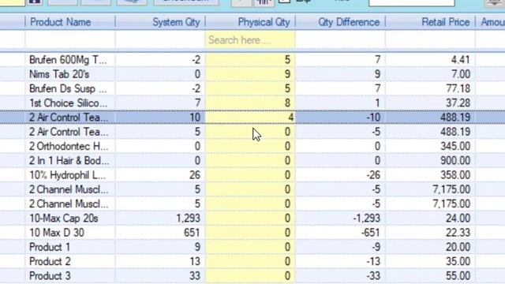The height and width of the screenshot is (284, 505).
Task: Select '2 Air Control Tea...' with System Qty 5
Action: [x=69, y=132]
